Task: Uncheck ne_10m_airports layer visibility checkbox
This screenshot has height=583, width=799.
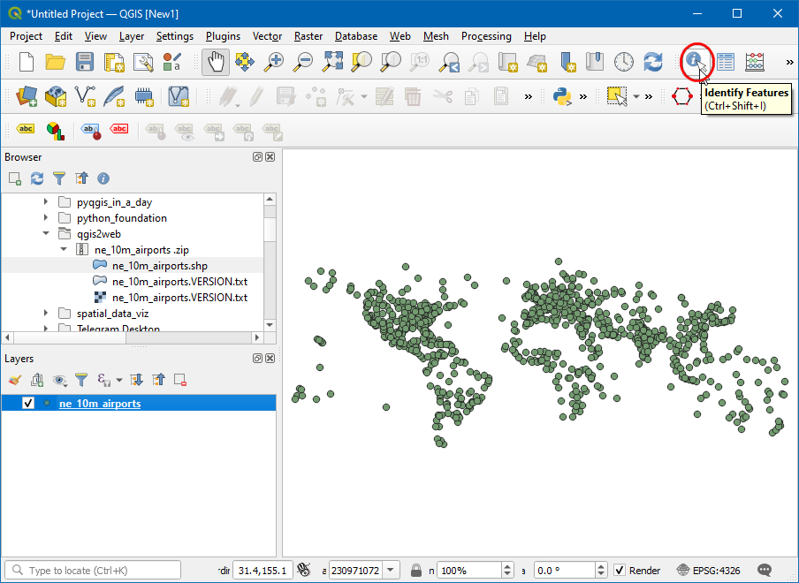Action: (x=28, y=404)
